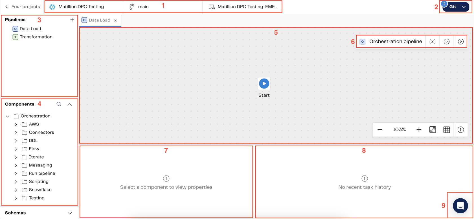Validate the pipeline with checkmark icon

(446, 42)
